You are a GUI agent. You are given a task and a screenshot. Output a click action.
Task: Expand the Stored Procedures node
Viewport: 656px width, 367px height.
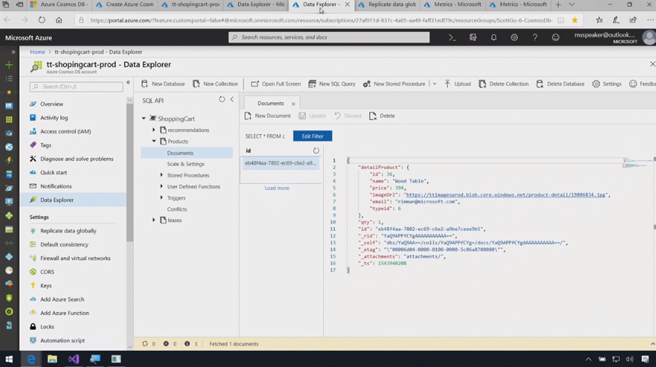pyautogui.click(x=161, y=175)
